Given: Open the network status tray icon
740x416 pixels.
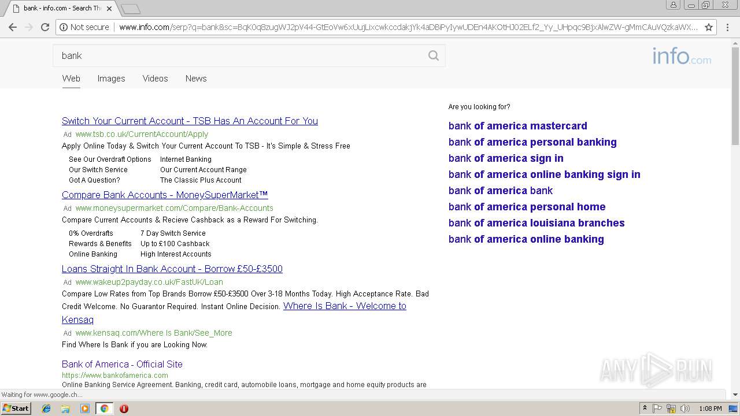Looking at the screenshot, I should 671,408.
